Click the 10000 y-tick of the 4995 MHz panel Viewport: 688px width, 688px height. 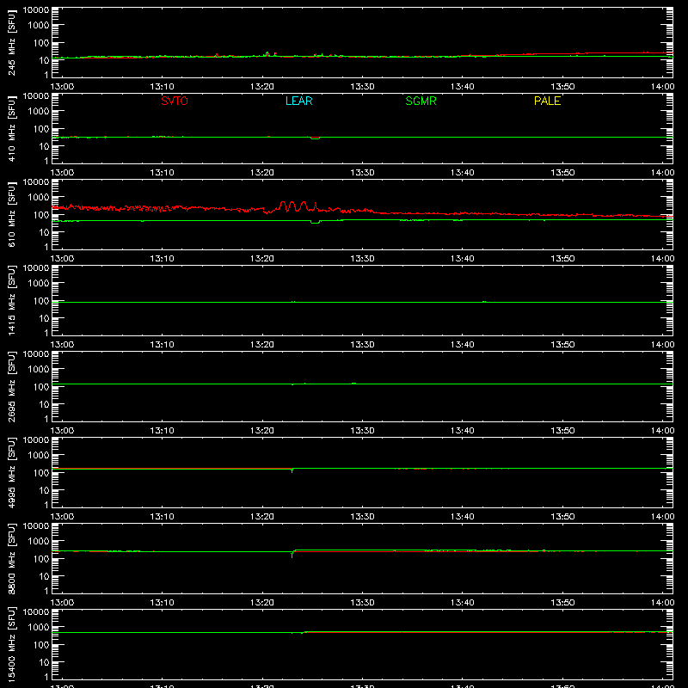coord(36,440)
